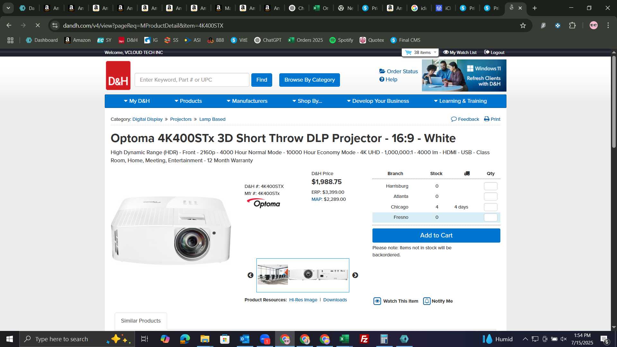Show next product thumbnail
Viewport: 617px width, 347px height.
(355, 275)
